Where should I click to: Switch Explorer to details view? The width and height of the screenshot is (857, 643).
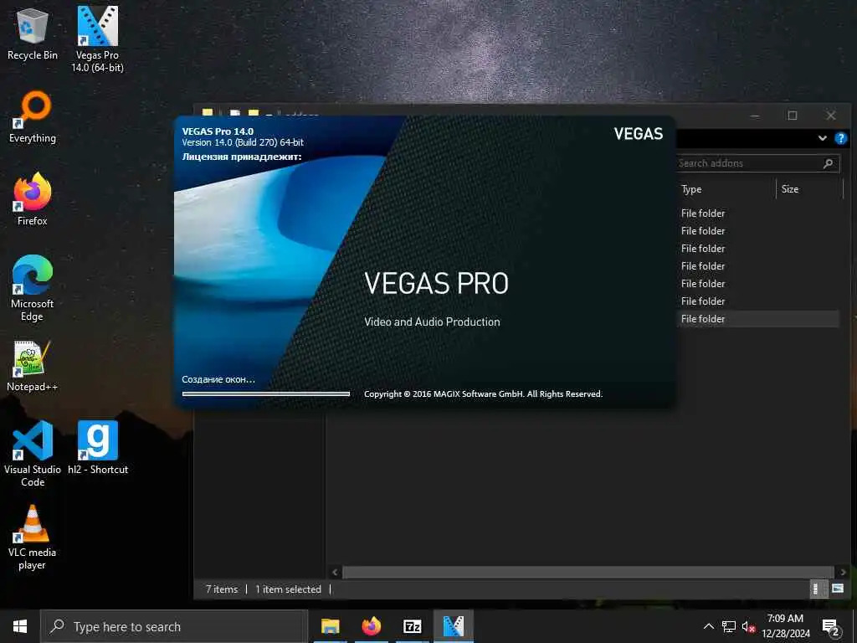tap(817, 589)
